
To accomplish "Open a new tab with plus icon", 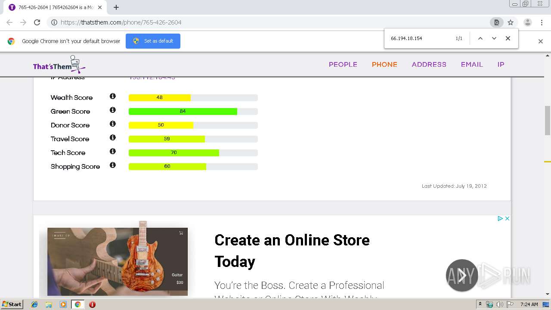I will pyautogui.click(x=116, y=7).
